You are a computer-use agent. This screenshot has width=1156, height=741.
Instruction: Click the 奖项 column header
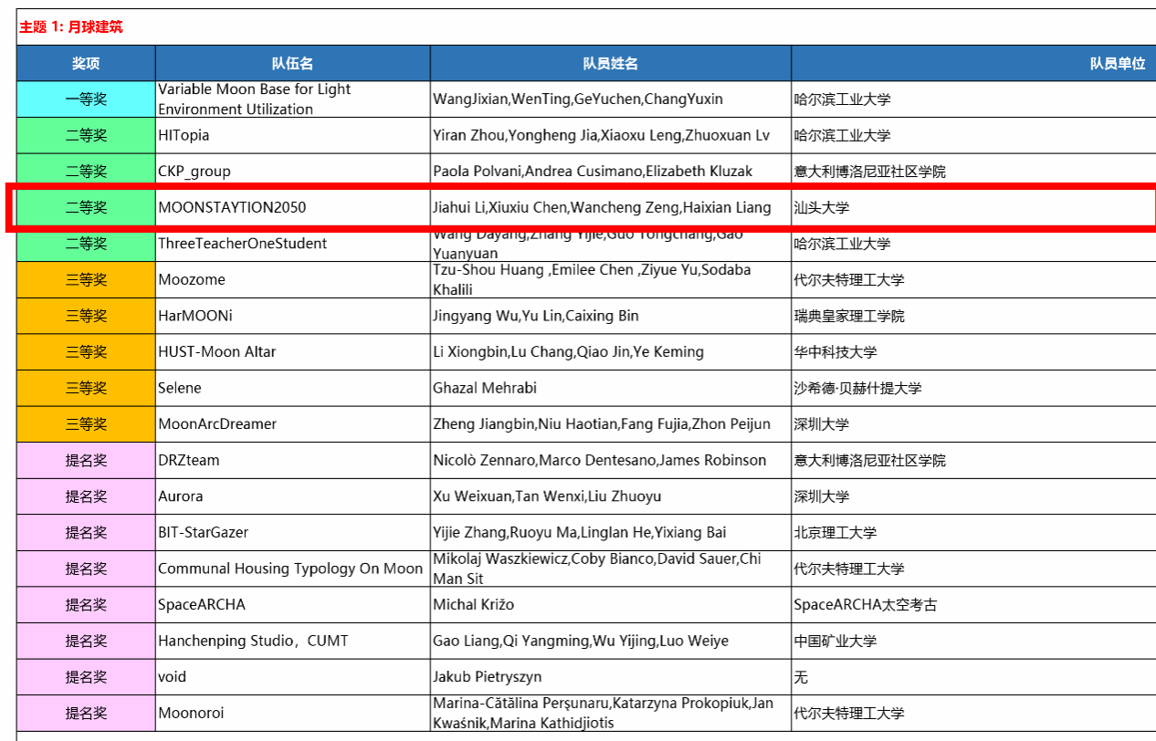(x=86, y=63)
